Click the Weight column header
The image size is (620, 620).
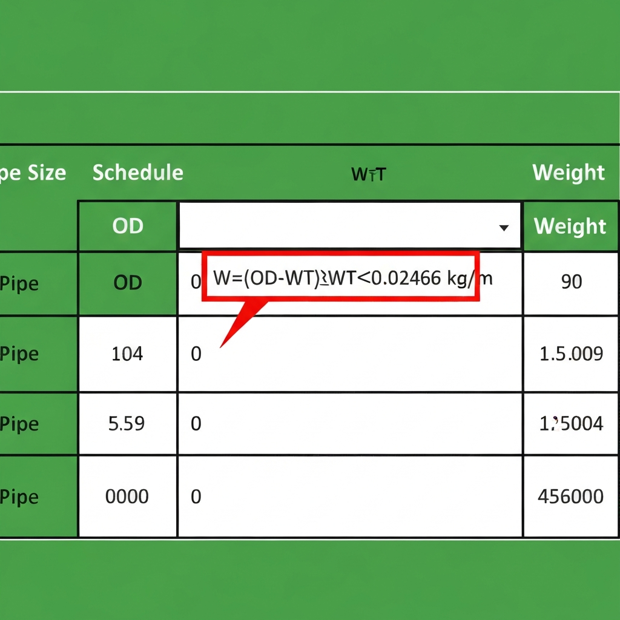[569, 173]
